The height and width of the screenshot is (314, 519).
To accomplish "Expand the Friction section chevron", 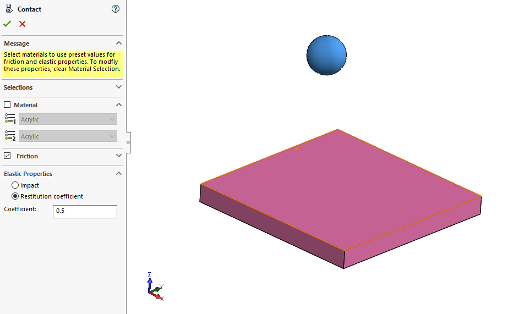I will pos(119,156).
